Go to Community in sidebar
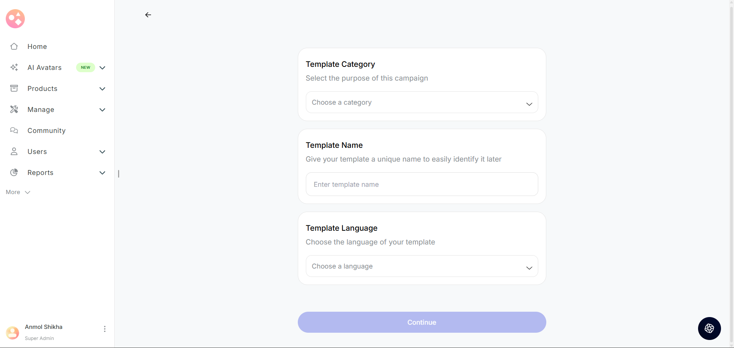The height and width of the screenshot is (348, 734). point(46,131)
